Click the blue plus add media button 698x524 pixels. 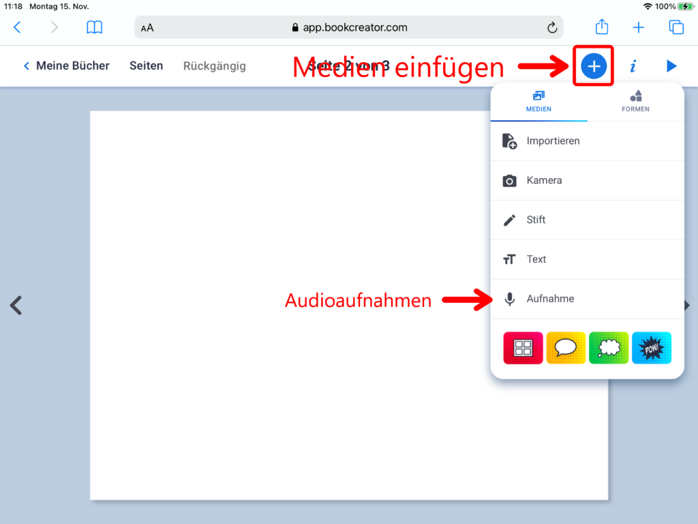point(594,66)
